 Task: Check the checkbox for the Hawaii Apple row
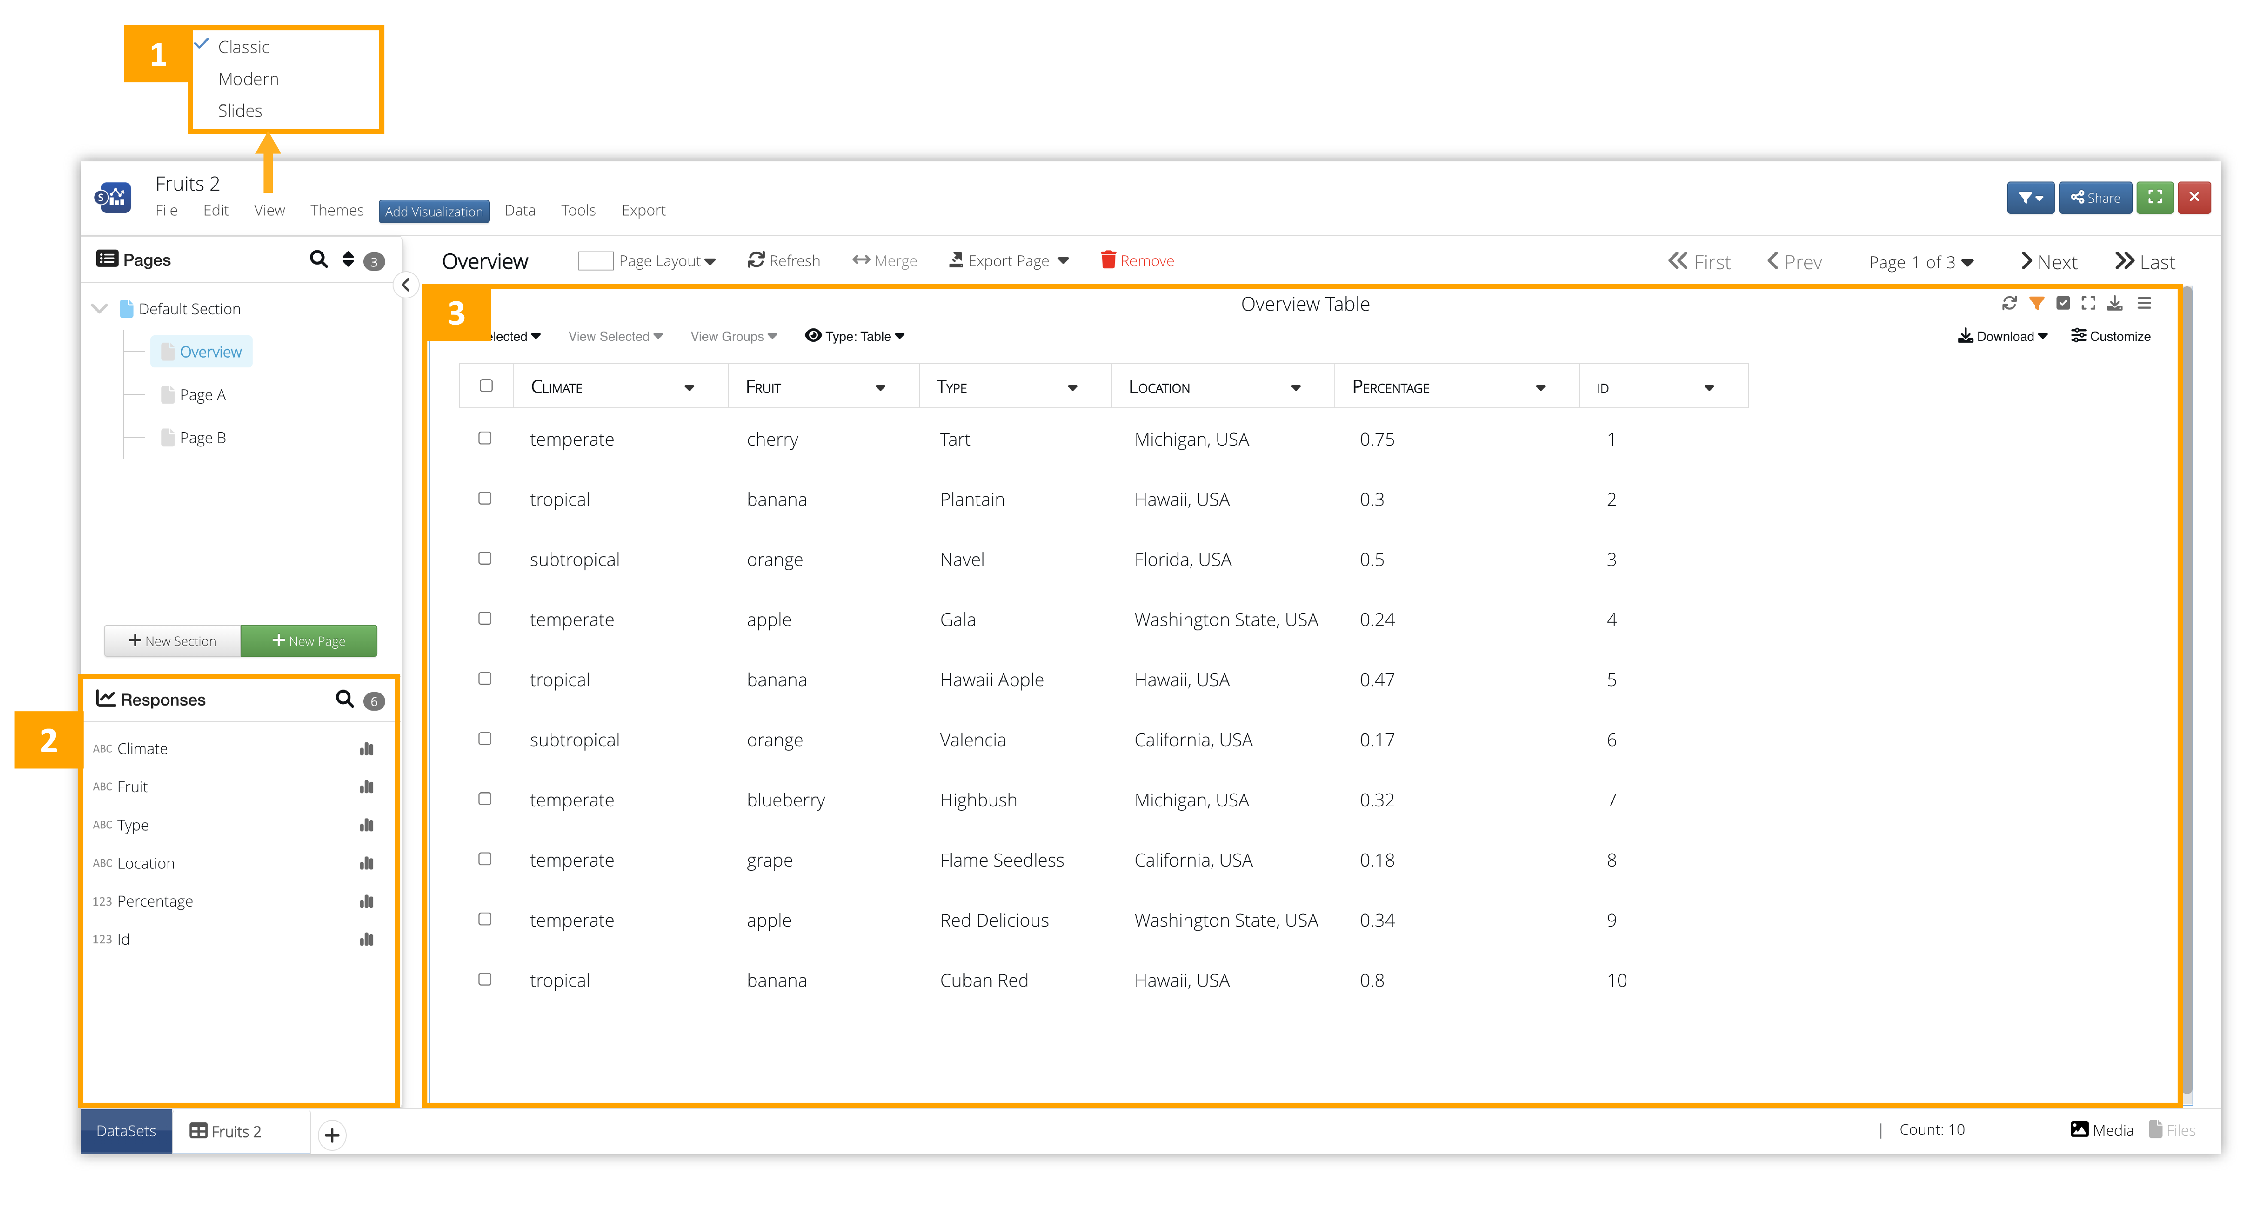[x=485, y=679]
